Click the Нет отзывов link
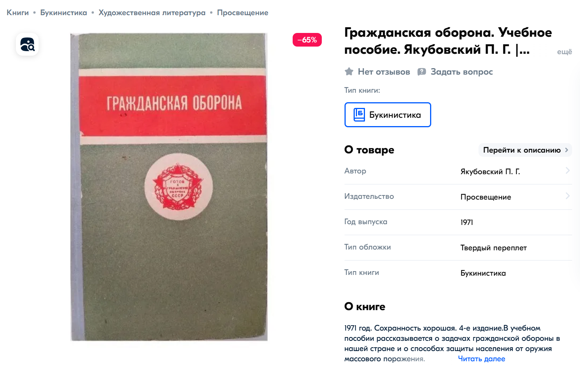Image resolution: width=580 pixels, height=387 pixels. click(x=384, y=72)
